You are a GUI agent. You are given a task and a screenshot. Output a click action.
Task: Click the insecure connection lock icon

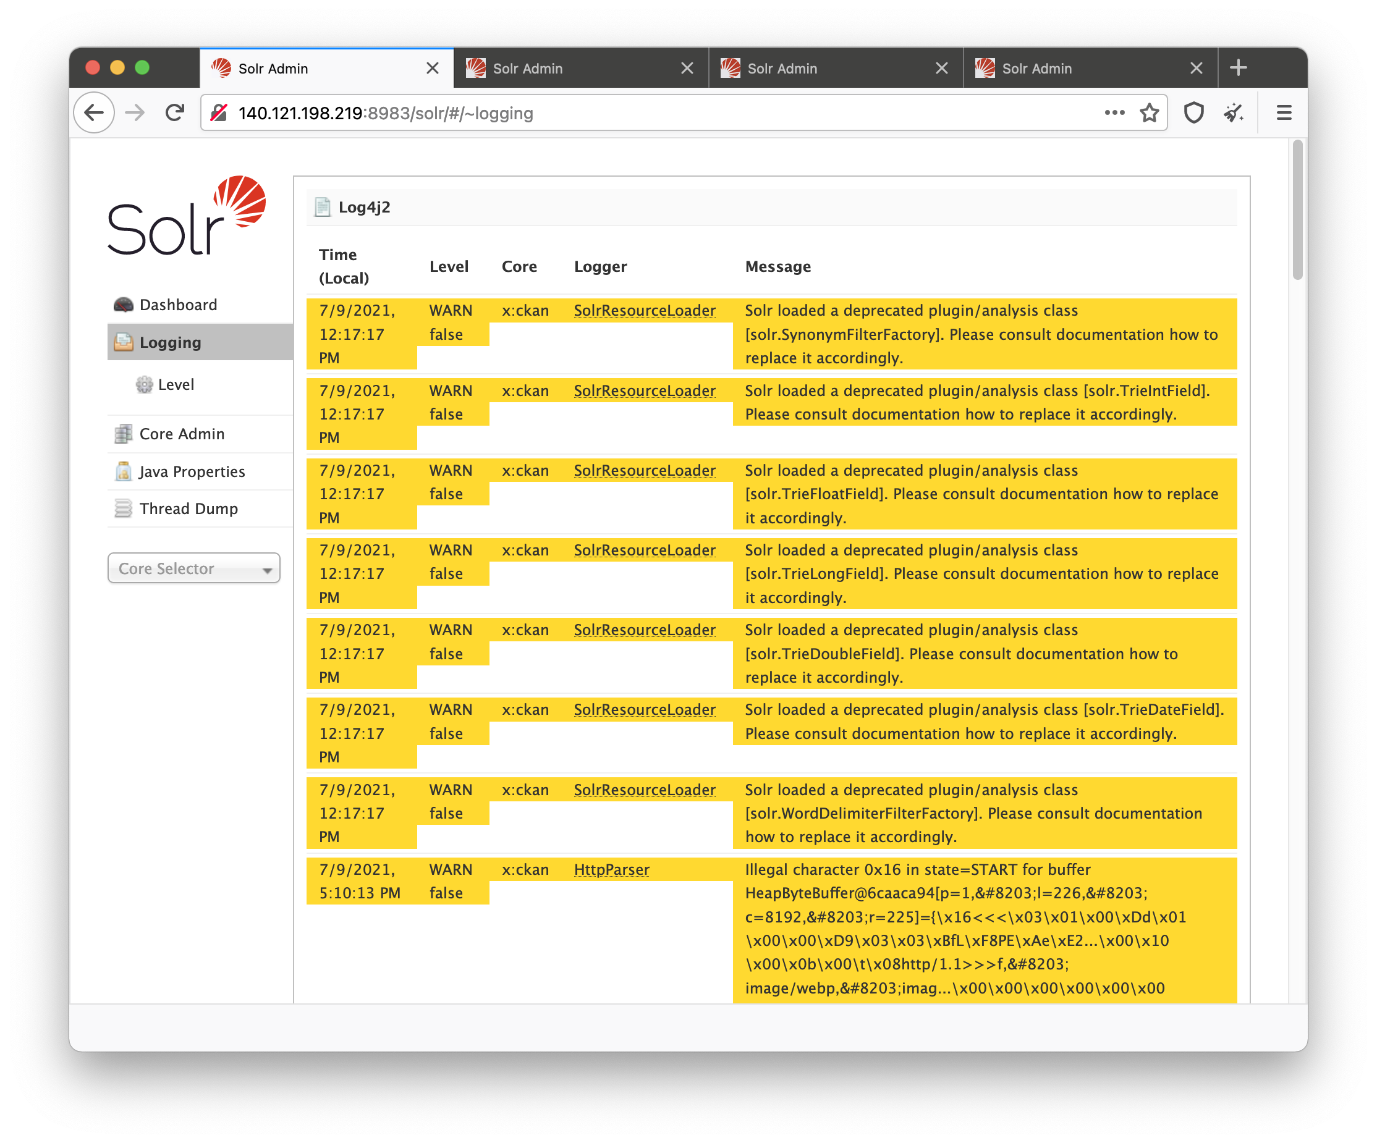click(x=219, y=112)
